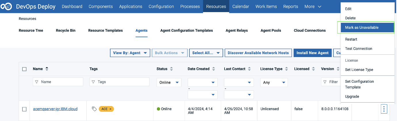Open the Bulk Actions dropdown
Image resolution: width=397 pixels, height=121 pixels.
170,53
